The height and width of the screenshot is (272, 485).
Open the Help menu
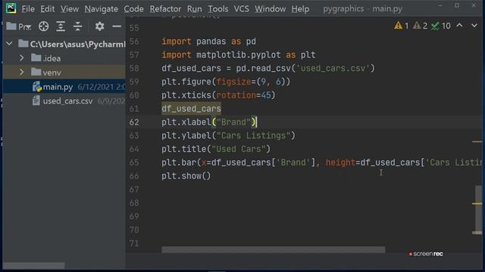click(300, 9)
